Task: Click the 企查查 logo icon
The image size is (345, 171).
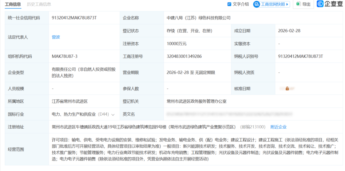Action: click(320, 4)
